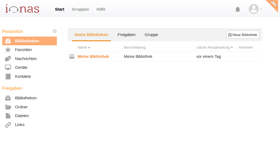Viewport: 280px width, 155px height.
Task: Click the description cell Meine Bibliothek
Action: 138,56
